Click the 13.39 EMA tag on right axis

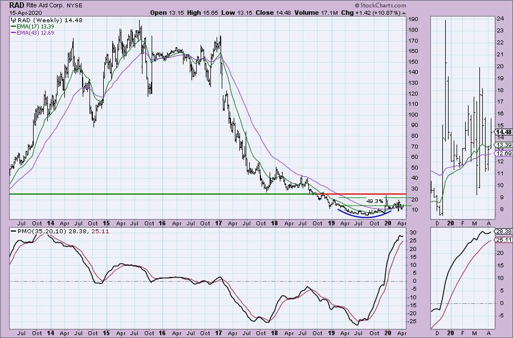(x=503, y=145)
